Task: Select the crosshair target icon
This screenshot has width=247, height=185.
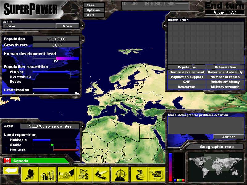Action: click(120, 174)
